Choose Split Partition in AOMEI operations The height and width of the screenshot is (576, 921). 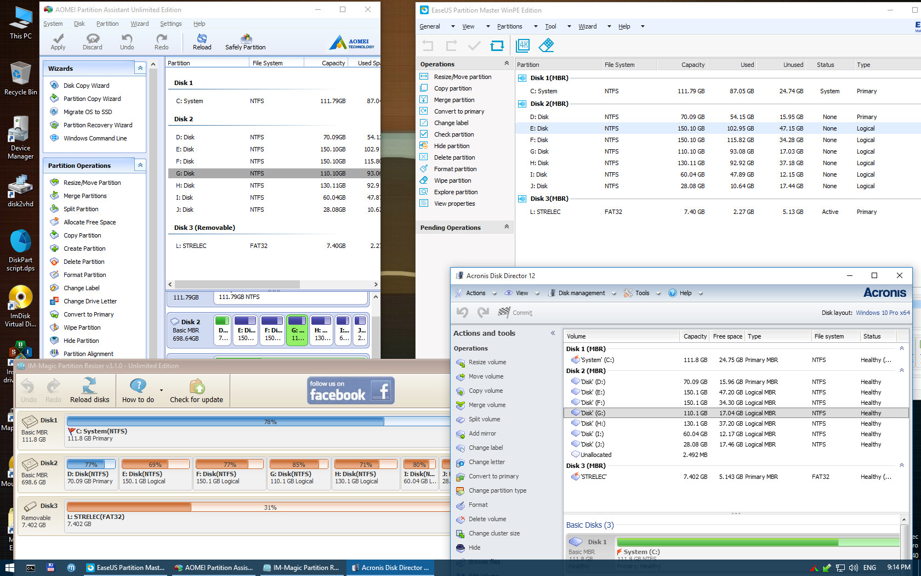click(81, 209)
